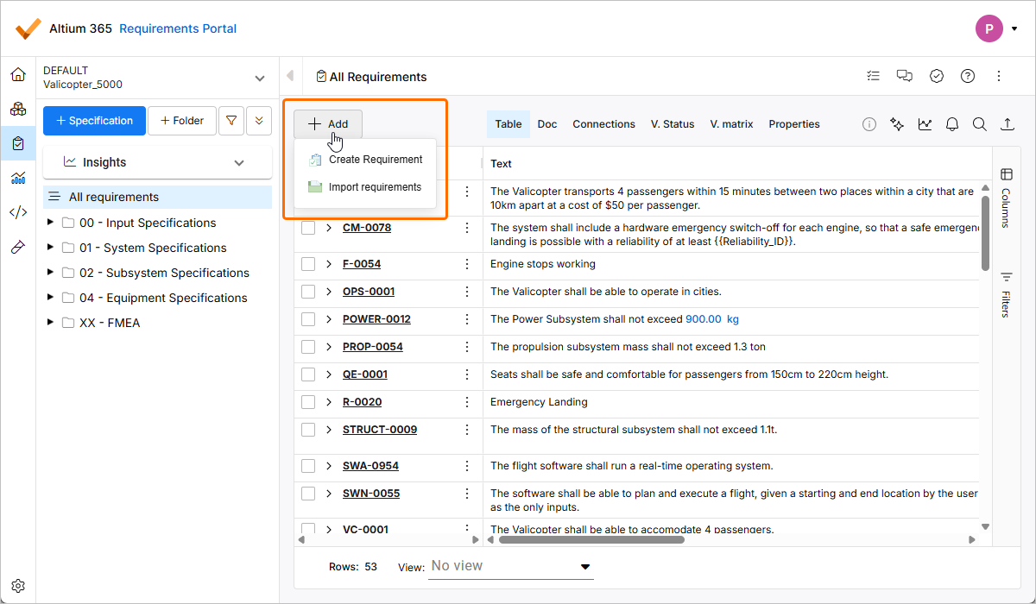Check the box for row PROP-0054
Viewport: 1036px width, 604px height.
pos(308,347)
